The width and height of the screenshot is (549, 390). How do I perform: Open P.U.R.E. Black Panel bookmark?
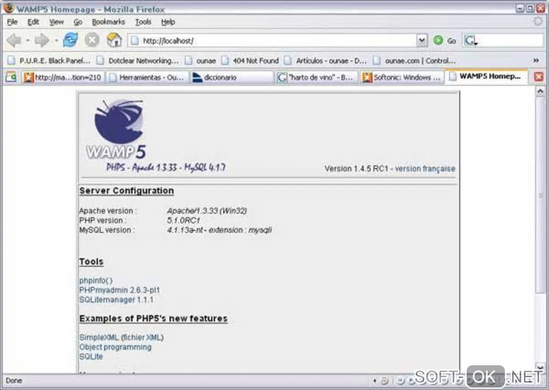[x=49, y=61]
